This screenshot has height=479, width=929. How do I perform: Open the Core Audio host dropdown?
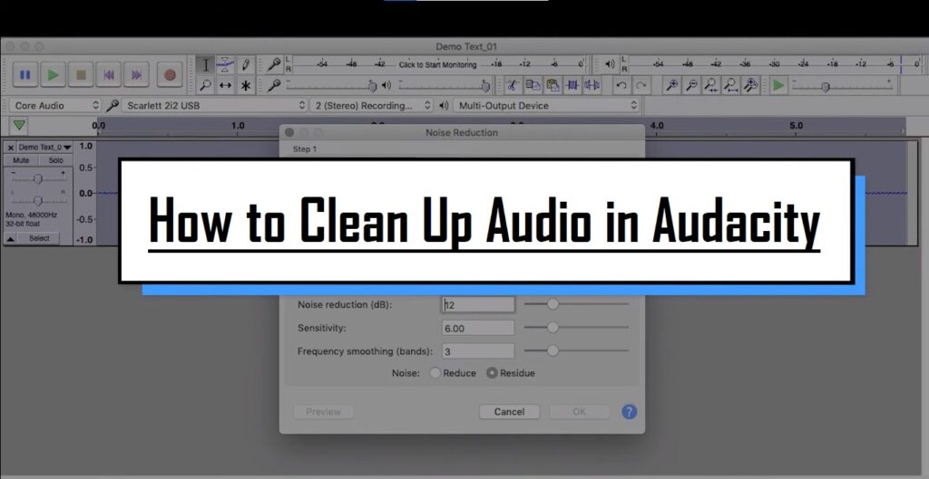54,106
